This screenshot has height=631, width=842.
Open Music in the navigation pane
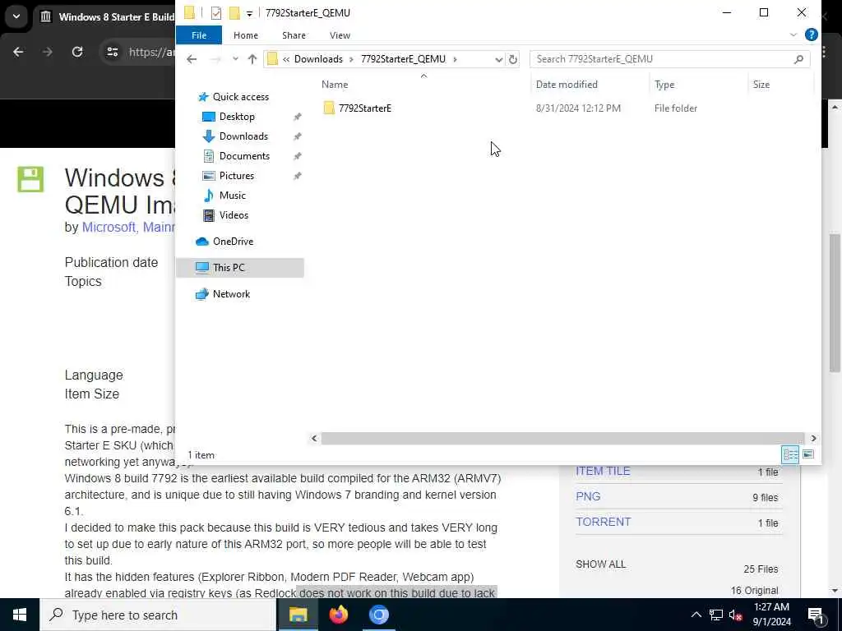[232, 196]
